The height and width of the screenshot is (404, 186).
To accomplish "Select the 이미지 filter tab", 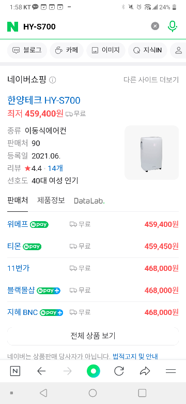I will tap(106, 50).
